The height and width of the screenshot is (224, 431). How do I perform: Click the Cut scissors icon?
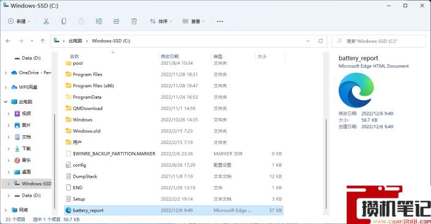[x=46, y=21]
